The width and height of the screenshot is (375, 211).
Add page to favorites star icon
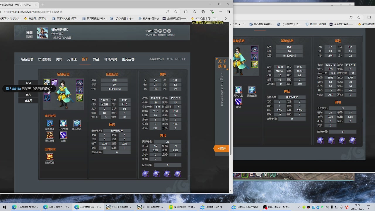click(x=175, y=12)
